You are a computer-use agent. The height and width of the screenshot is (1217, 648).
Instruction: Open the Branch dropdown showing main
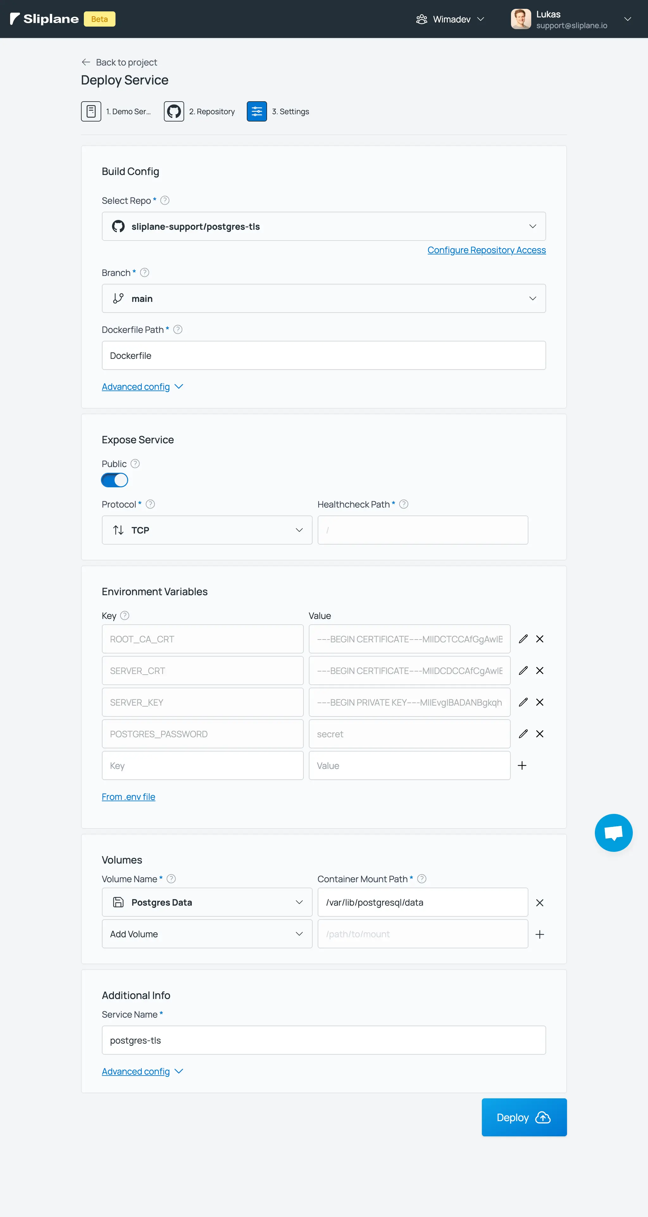pos(324,299)
